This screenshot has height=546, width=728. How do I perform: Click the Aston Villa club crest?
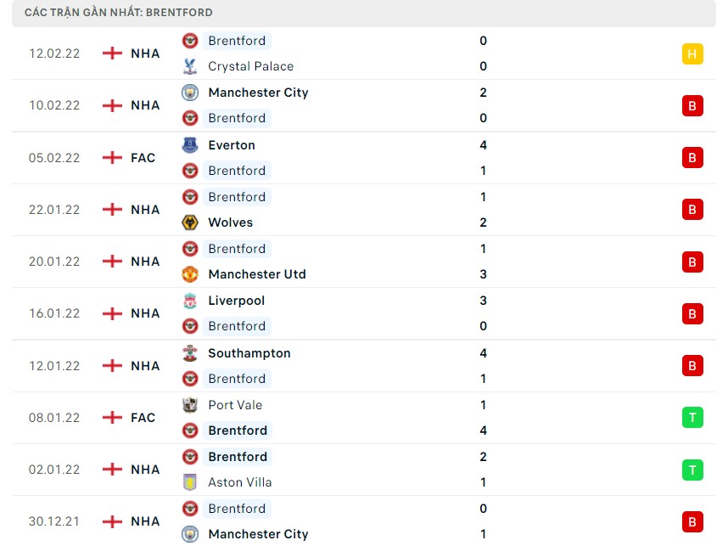tap(190, 482)
